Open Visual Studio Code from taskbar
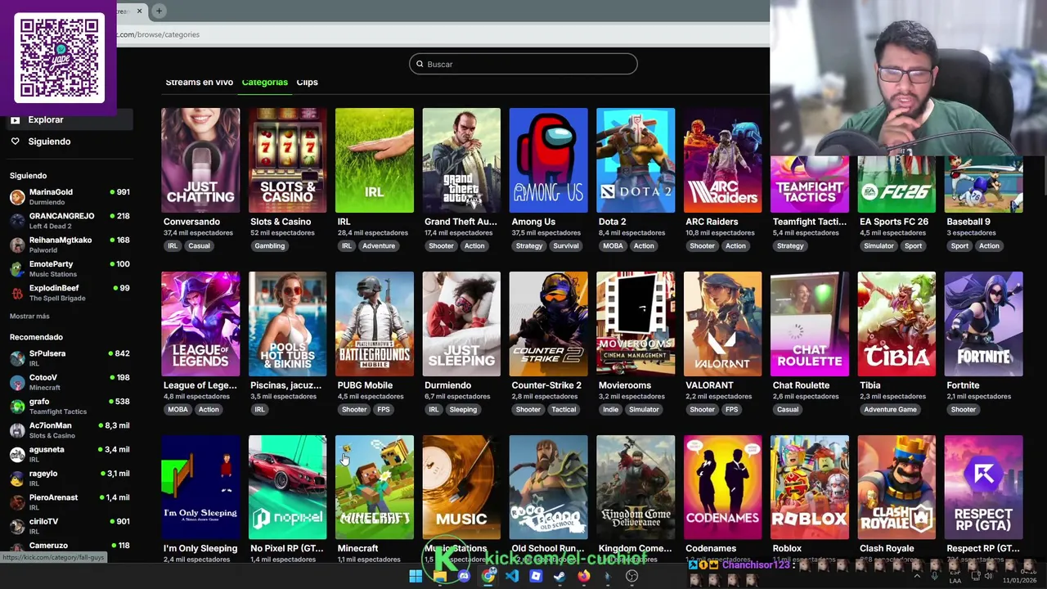Viewport: 1047px width, 589px height. coord(512,576)
